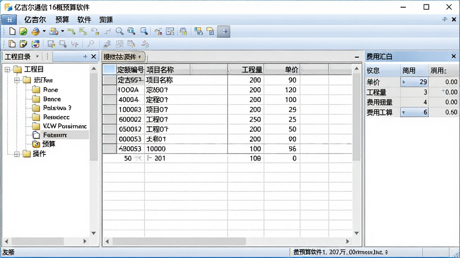Click the blue monitor icon in the top toolbar
Image resolution: width=460 pixels, height=258 pixels.
tap(144, 31)
